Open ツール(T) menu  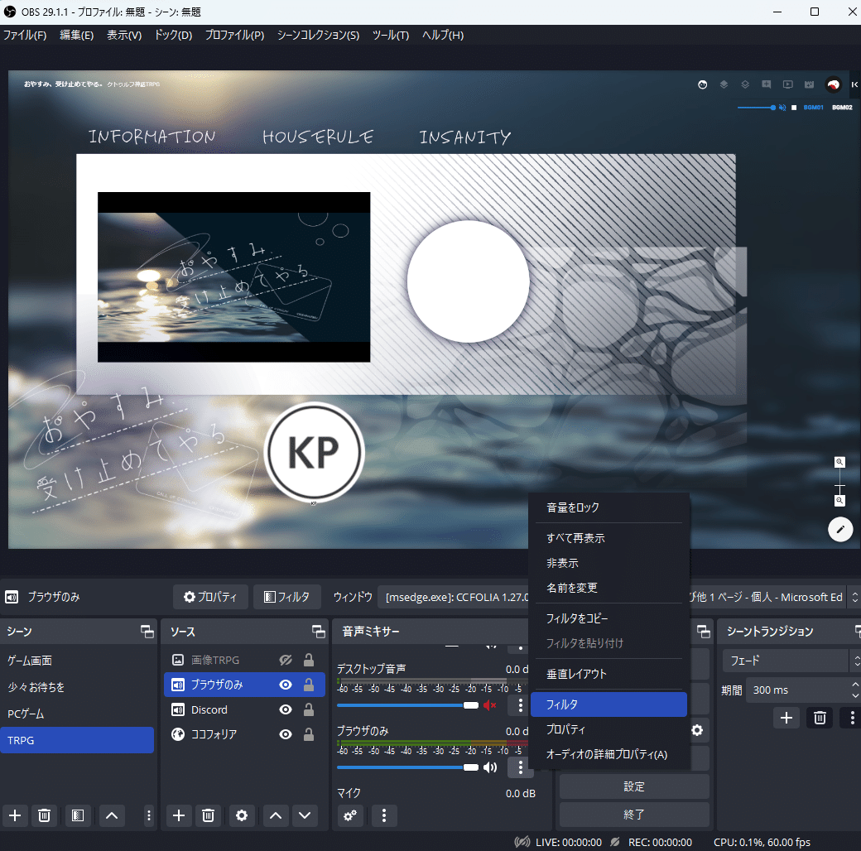pyautogui.click(x=391, y=35)
